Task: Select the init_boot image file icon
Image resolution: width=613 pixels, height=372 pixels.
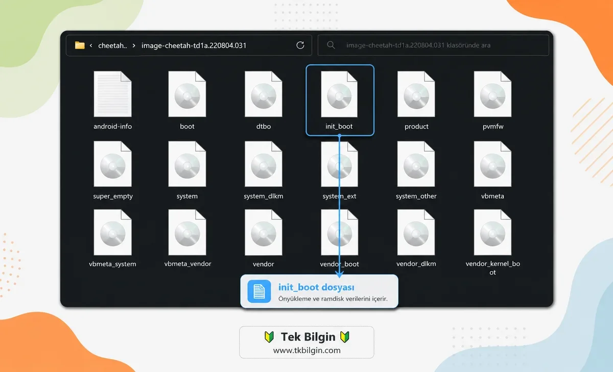Action: click(340, 94)
